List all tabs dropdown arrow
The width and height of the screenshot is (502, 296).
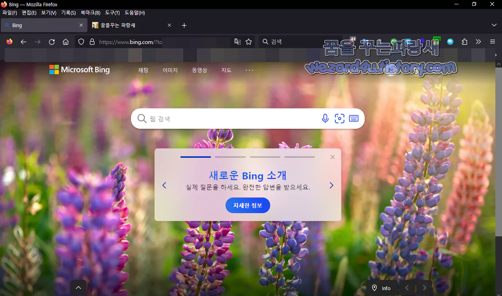click(494, 25)
